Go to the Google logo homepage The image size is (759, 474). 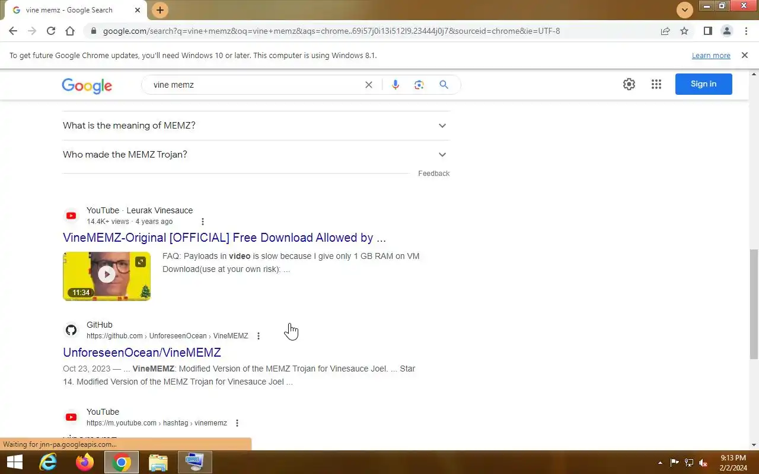(x=87, y=85)
